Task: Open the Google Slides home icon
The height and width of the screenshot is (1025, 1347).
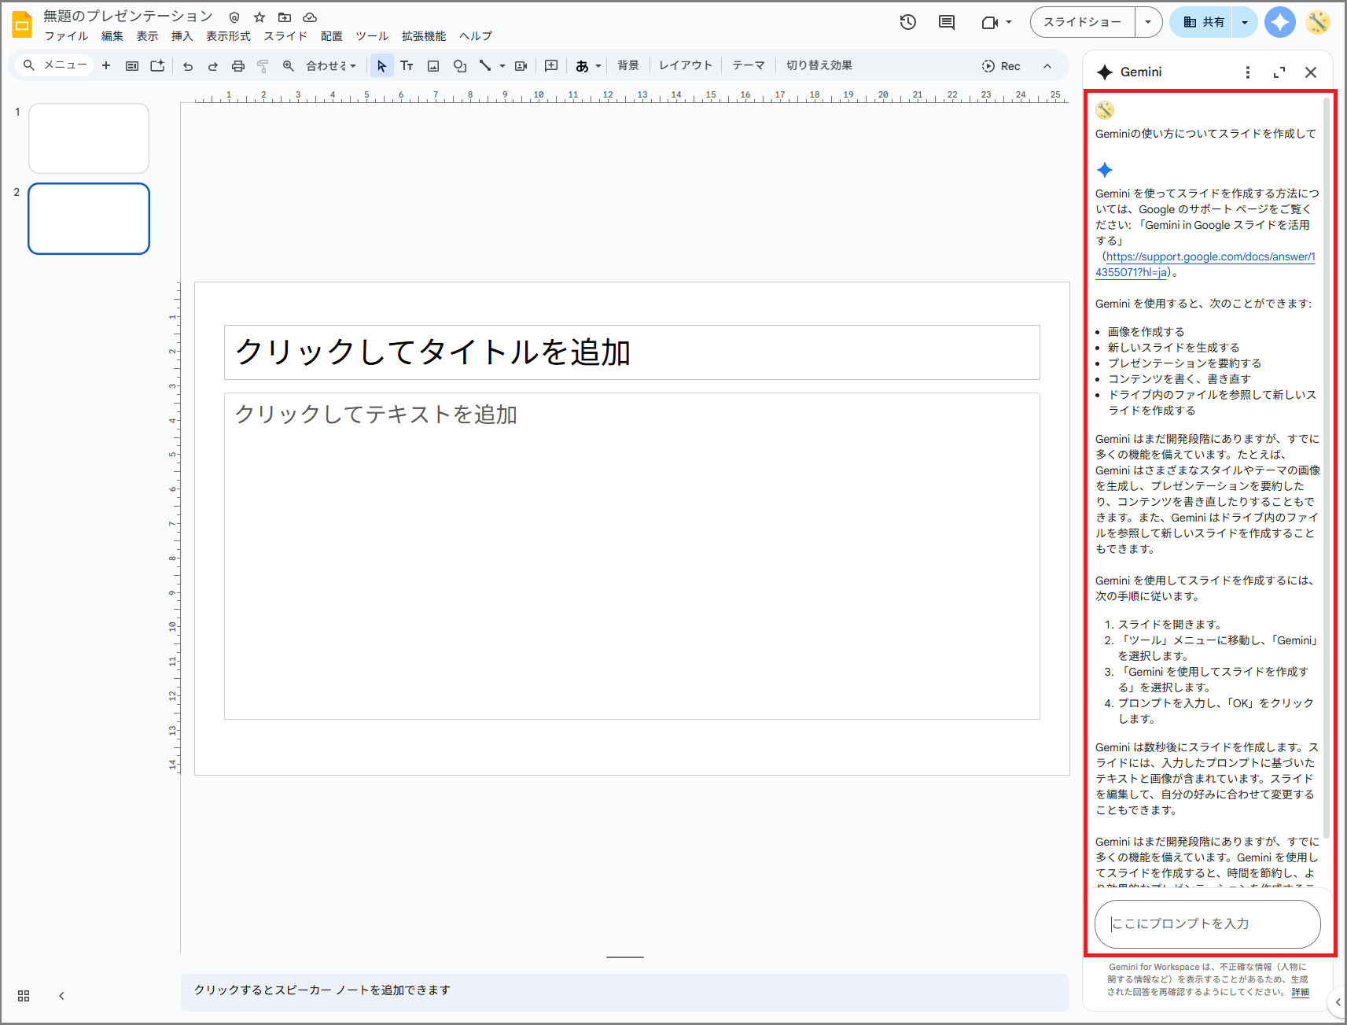Action: (x=22, y=25)
